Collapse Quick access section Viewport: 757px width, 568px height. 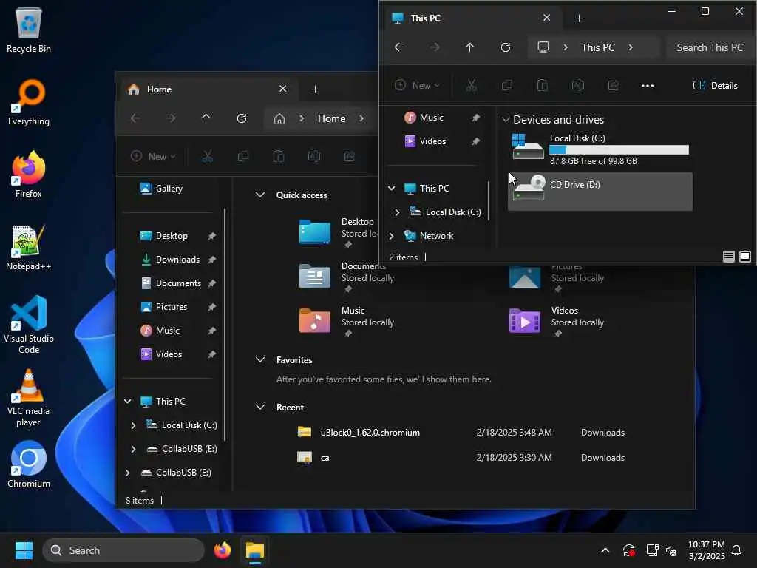[260, 195]
